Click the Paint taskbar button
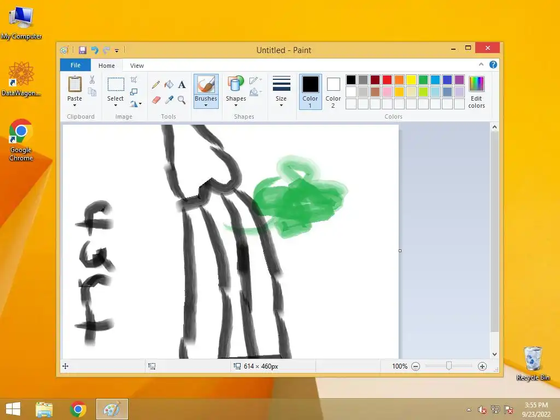 [112, 409]
